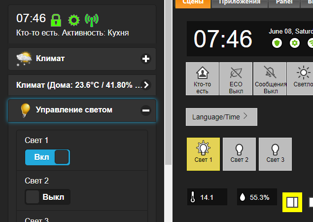This screenshot has width=313, height=222.
Task: Open the Климат (Дома: 23.6°C) details arrow
Action: tap(146, 85)
